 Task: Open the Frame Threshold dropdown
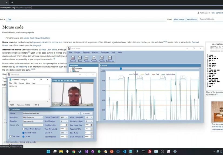[x=64, y=117]
